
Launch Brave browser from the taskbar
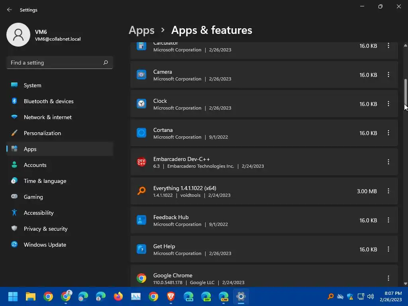click(171, 296)
